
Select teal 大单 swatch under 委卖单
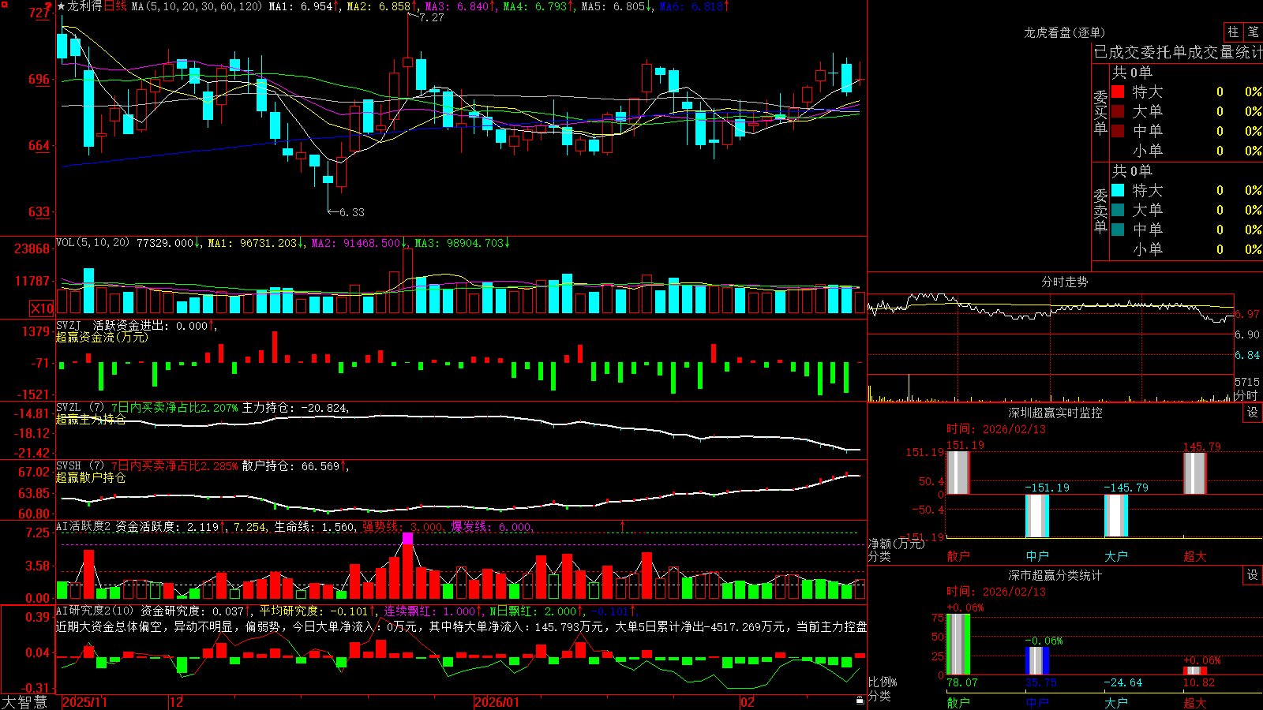1118,210
